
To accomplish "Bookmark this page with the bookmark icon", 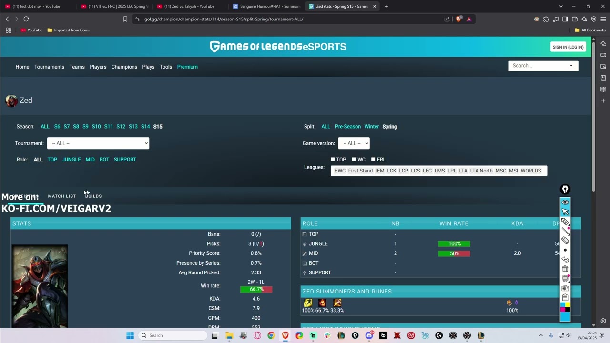I will click(x=125, y=19).
